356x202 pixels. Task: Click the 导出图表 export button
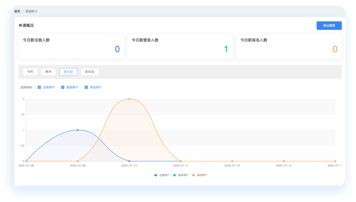(329, 26)
